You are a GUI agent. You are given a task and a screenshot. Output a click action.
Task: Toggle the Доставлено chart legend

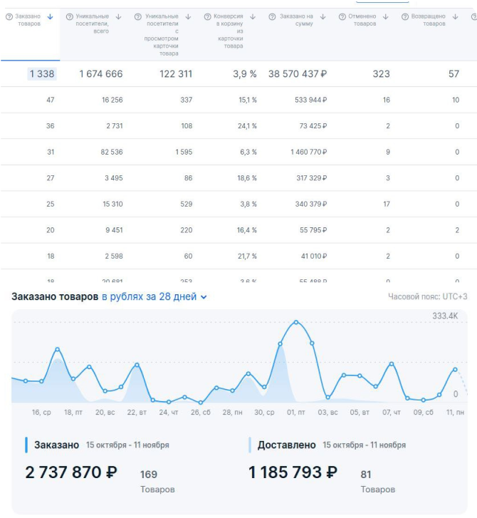pyautogui.click(x=286, y=445)
